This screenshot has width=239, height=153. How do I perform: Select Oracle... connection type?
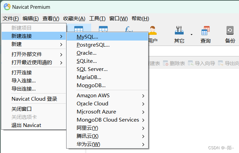click(x=107, y=53)
